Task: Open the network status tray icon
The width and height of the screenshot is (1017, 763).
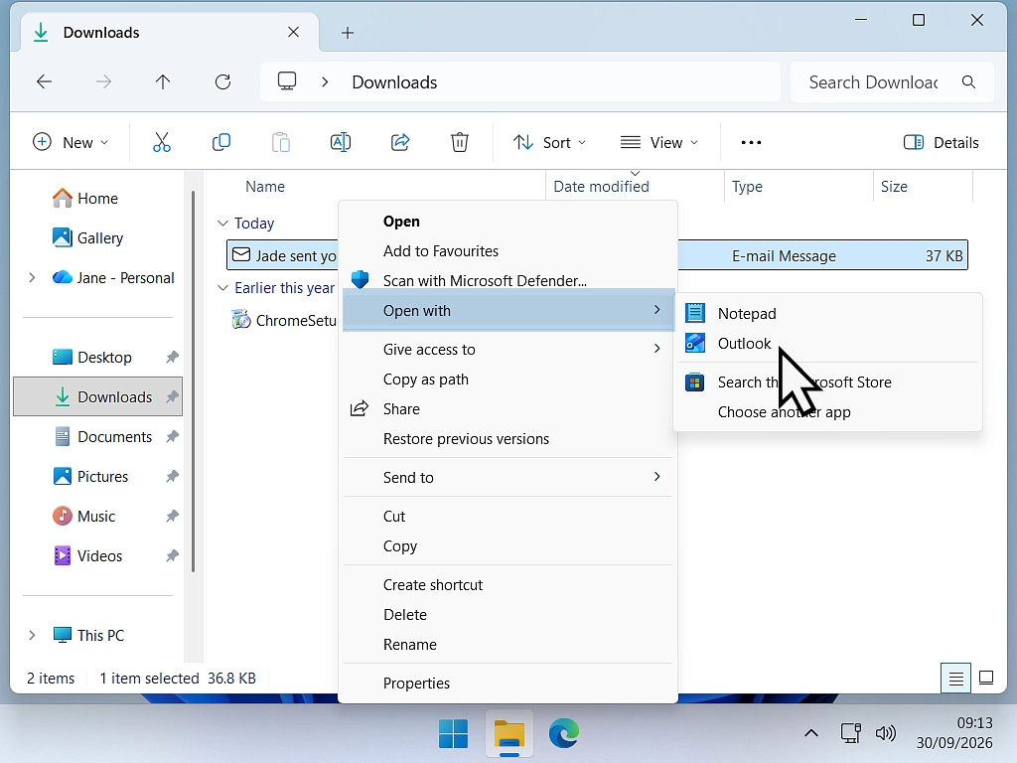Action: (850, 734)
